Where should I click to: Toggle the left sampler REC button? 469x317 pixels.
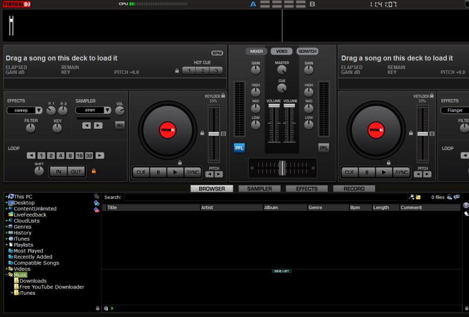pos(120,125)
